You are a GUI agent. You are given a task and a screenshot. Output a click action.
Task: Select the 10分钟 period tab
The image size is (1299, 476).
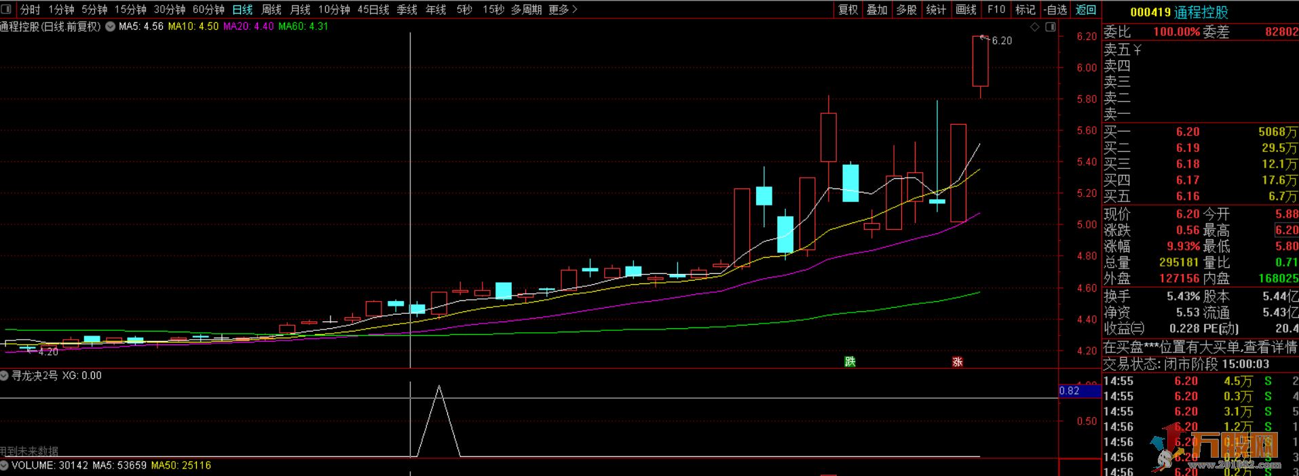(334, 9)
